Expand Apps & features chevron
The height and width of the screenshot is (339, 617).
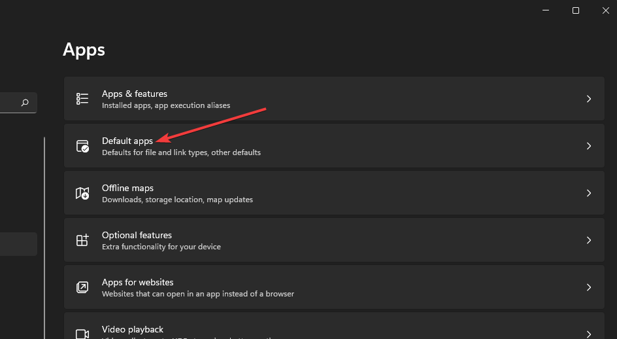[x=588, y=99]
